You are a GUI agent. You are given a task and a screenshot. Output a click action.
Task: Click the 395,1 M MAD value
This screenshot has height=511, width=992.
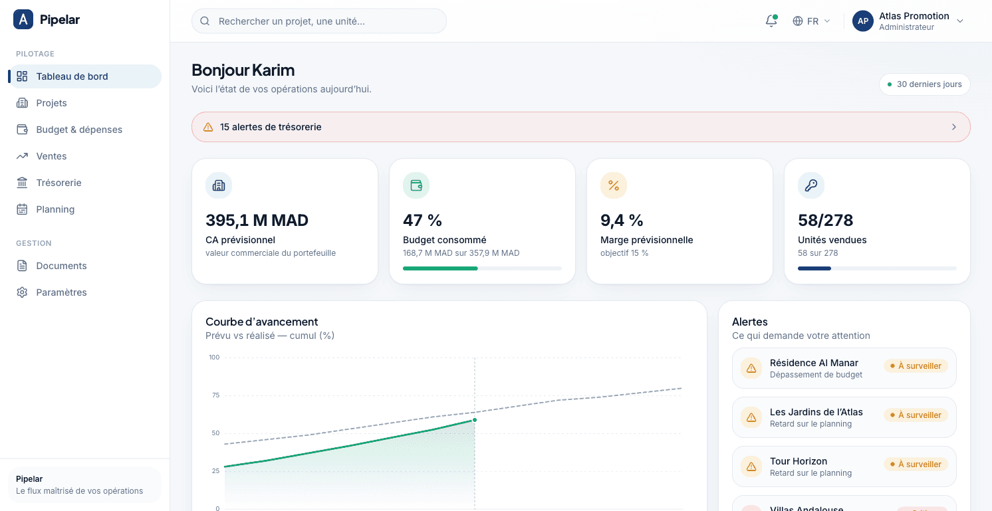click(257, 221)
